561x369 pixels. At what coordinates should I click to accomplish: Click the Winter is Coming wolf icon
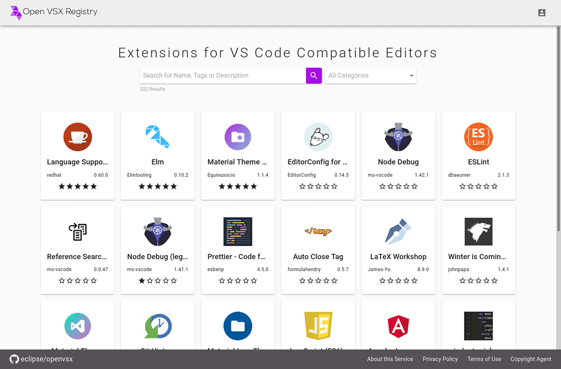coord(479,231)
